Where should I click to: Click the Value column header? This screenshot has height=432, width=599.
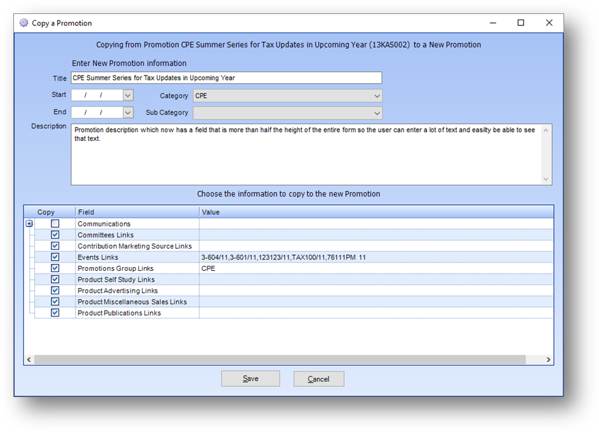(377, 212)
